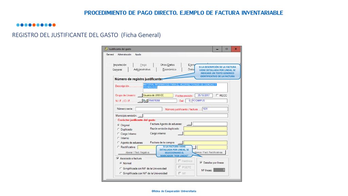Viewport: 348px width, 196px height.
Task: Select Simplificada sin NIF de la Universidad
Action: coord(121,169)
